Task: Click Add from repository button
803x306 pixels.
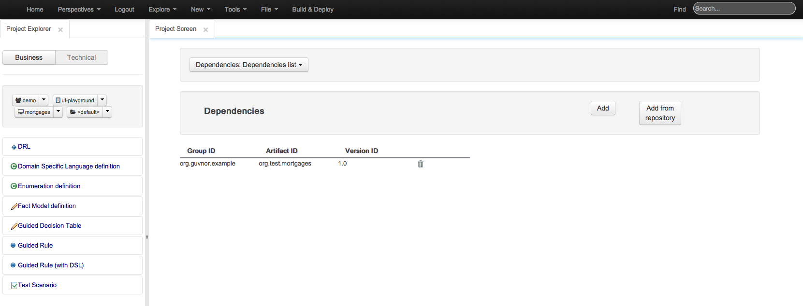Action: click(659, 113)
